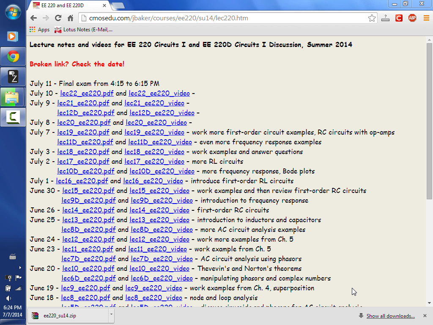Click the vertical scrollbar thumb

[429, 121]
